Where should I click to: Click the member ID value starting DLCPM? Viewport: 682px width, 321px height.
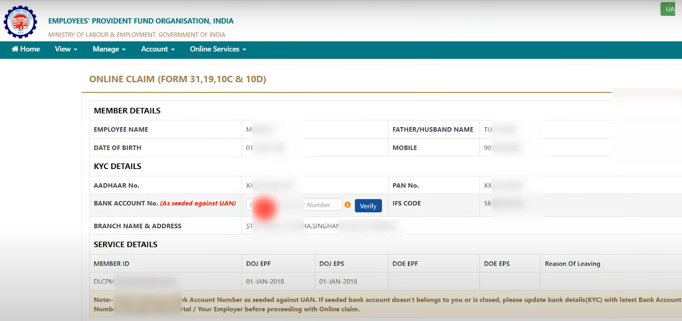(134, 281)
